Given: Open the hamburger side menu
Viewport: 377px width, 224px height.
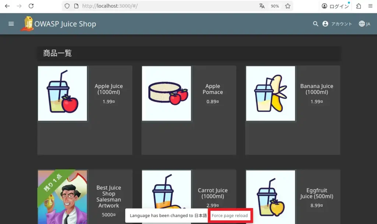Looking at the screenshot, I should (11, 24).
